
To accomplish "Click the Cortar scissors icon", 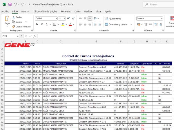I will [14, 17].
